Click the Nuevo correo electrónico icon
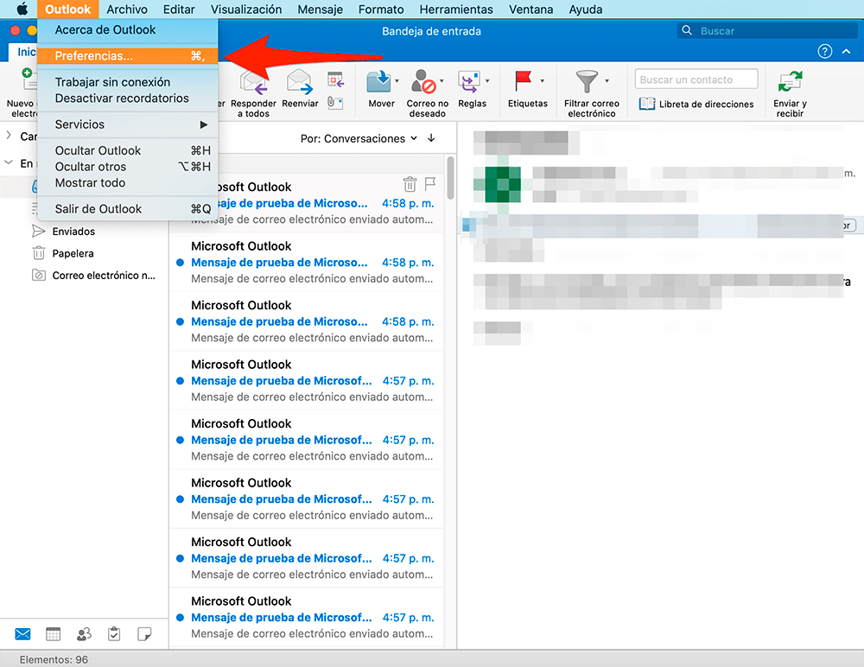The image size is (864, 667). 28,80
